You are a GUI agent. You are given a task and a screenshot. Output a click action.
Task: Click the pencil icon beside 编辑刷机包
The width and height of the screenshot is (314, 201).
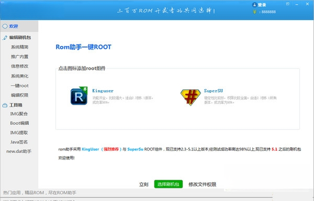pyautogui.click(x=5, y=38)
